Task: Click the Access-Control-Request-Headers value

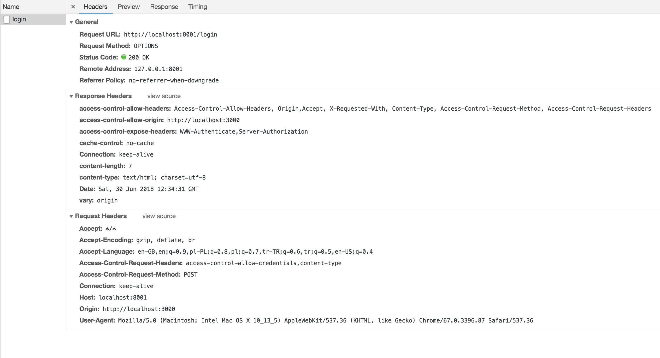Action: click(x=263, y=263)
